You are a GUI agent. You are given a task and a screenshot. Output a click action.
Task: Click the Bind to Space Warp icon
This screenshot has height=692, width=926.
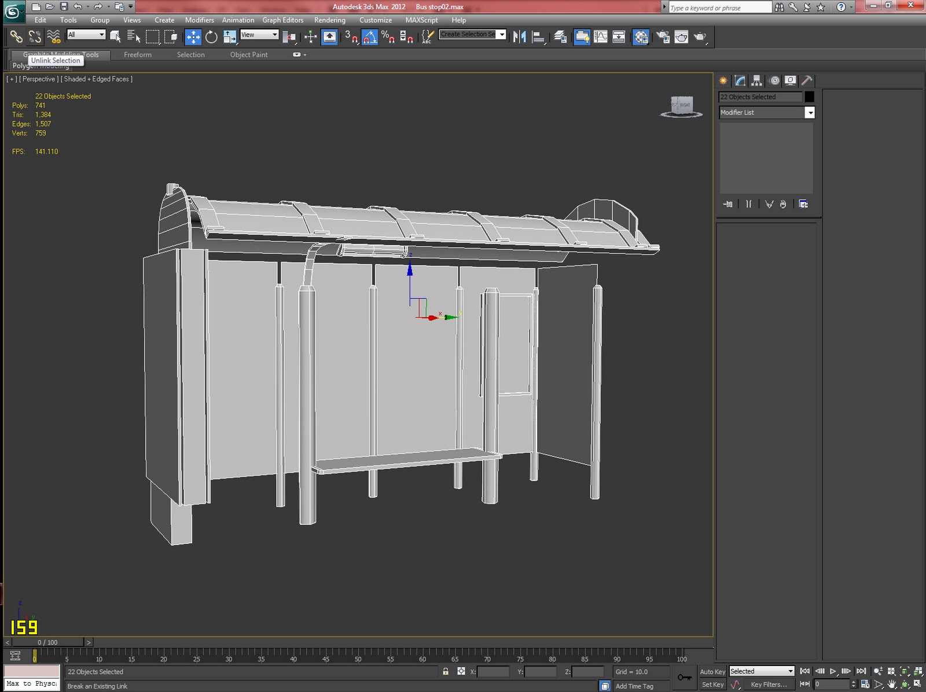click(x=53, y=37)
